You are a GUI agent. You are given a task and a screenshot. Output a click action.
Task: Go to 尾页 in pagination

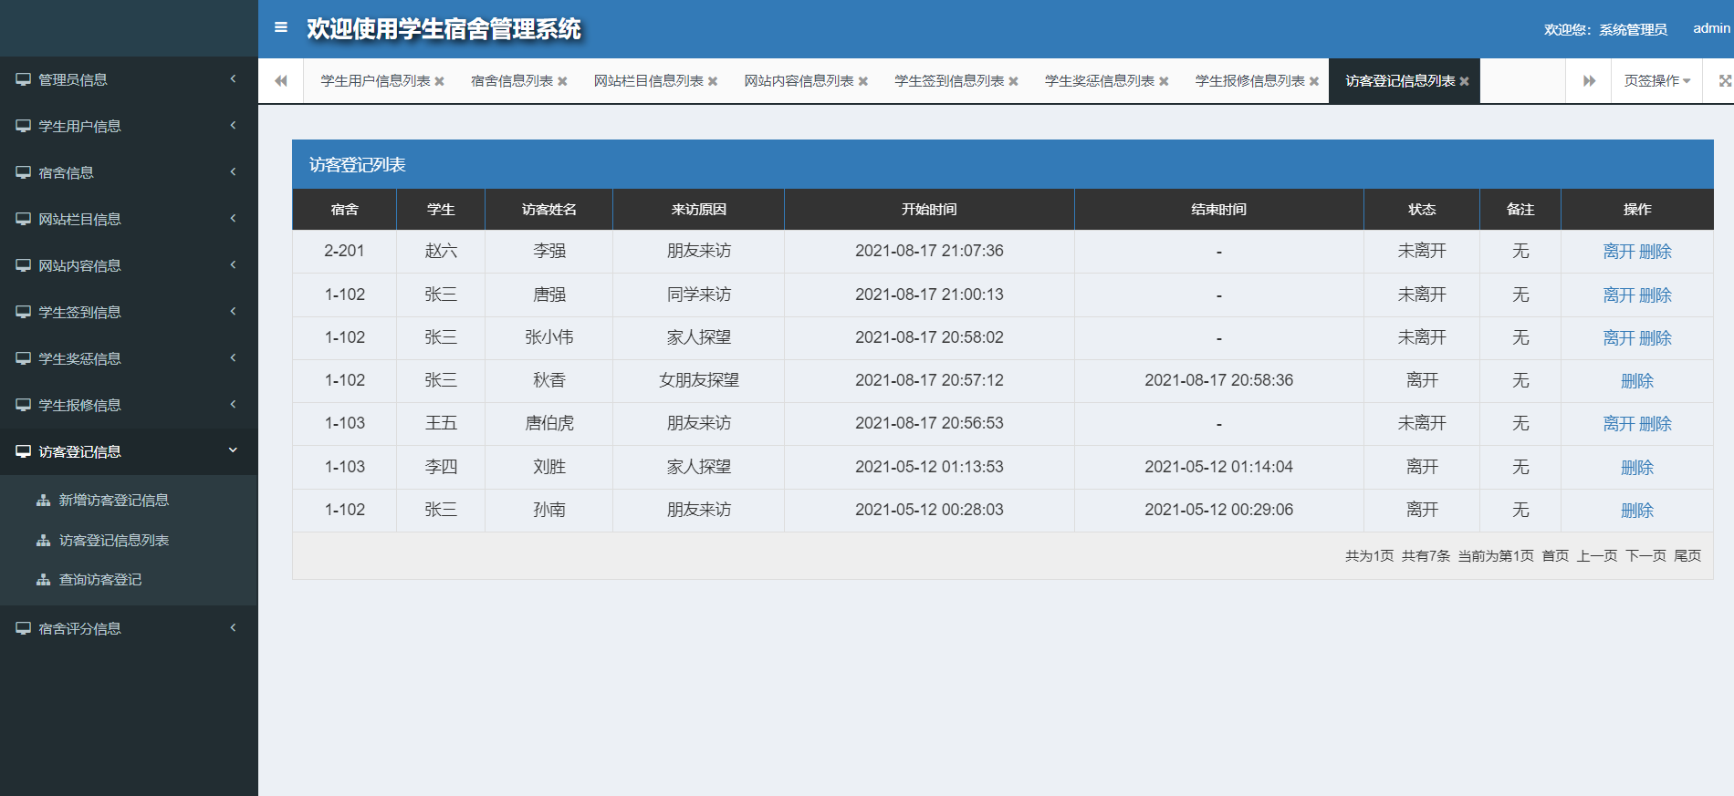1687,555
